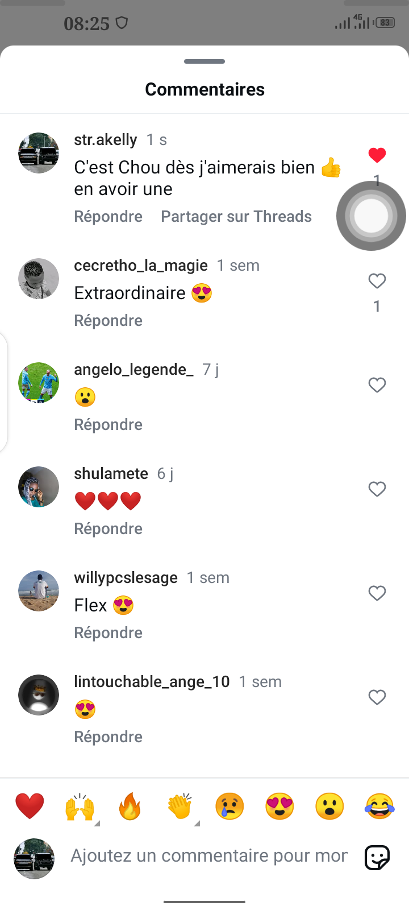This screenshot has height=910, width=409.
Task: Like lintouchable_ange_10's comment
Action: coord(377,697)
